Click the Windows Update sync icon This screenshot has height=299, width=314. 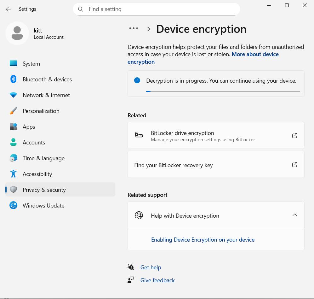coord(13,205)
